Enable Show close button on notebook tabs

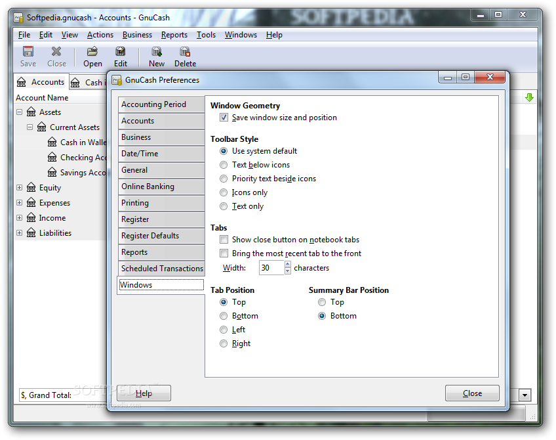(x=224, y=240)
